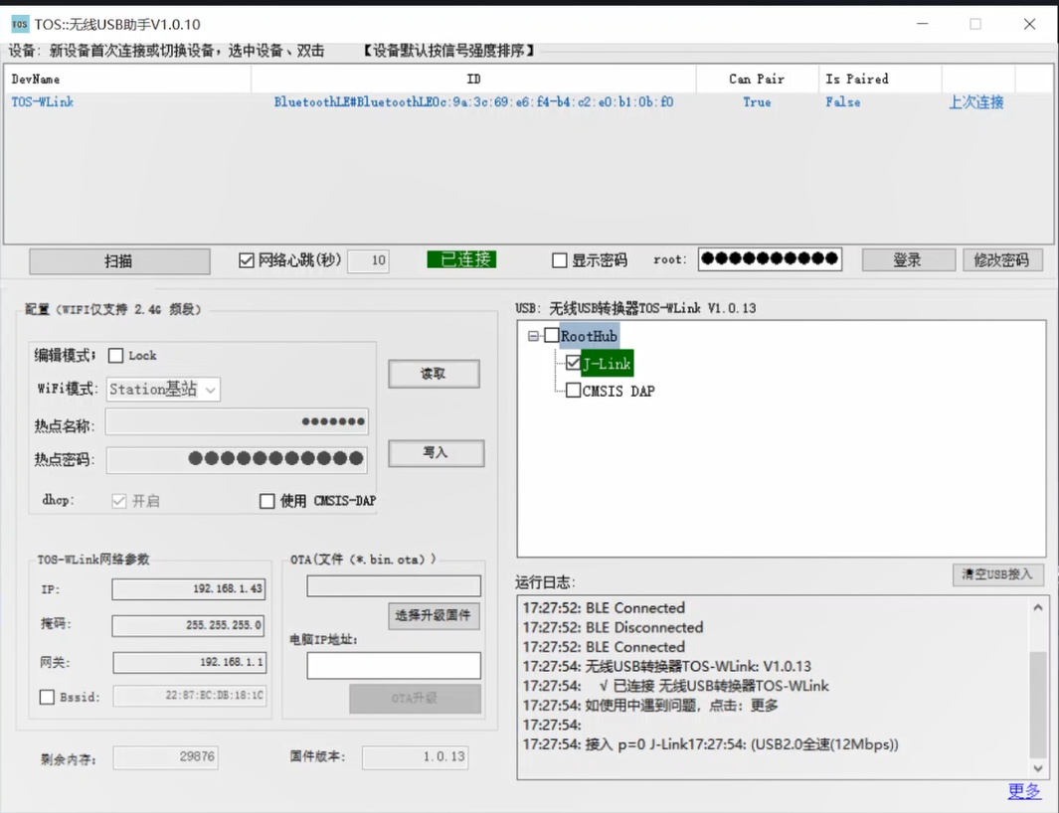Open the 更多 link at bottom right
This screenshot has width=1059, height=813.
tap(1024, 791)
